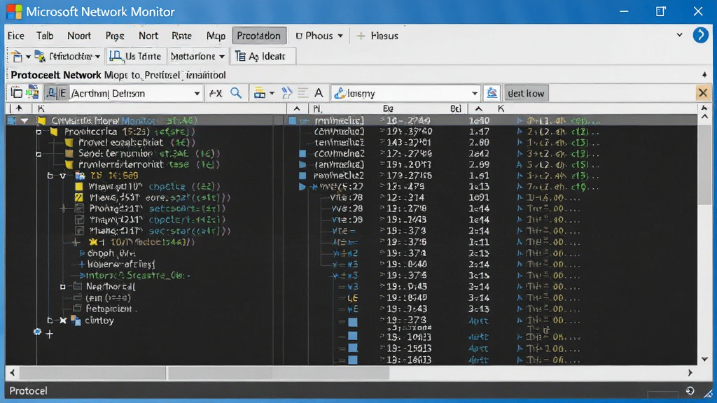The height and width of the screenshot is (403, 717).
Task: Click the Gert kow button
Action: click(526, 93)
